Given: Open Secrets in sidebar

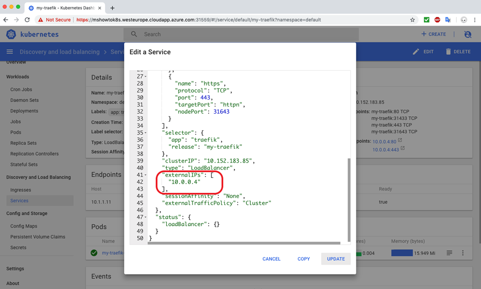Looking at the screenshot, I should coord(18,247).
